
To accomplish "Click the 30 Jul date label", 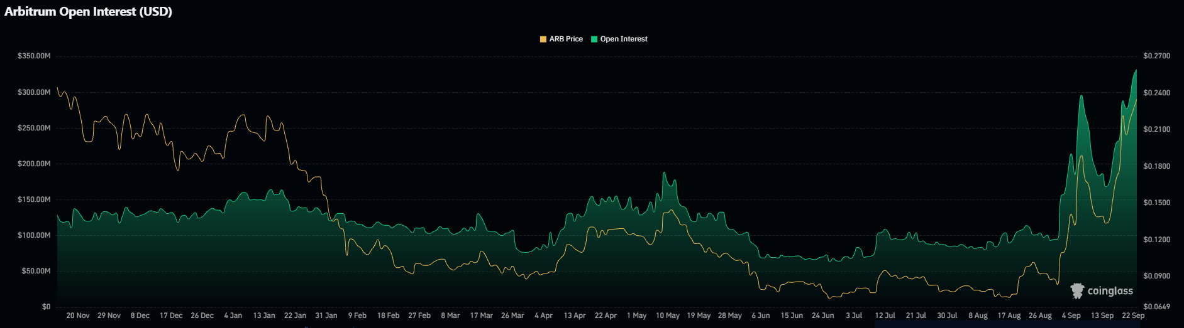I will tap(947, 315).
